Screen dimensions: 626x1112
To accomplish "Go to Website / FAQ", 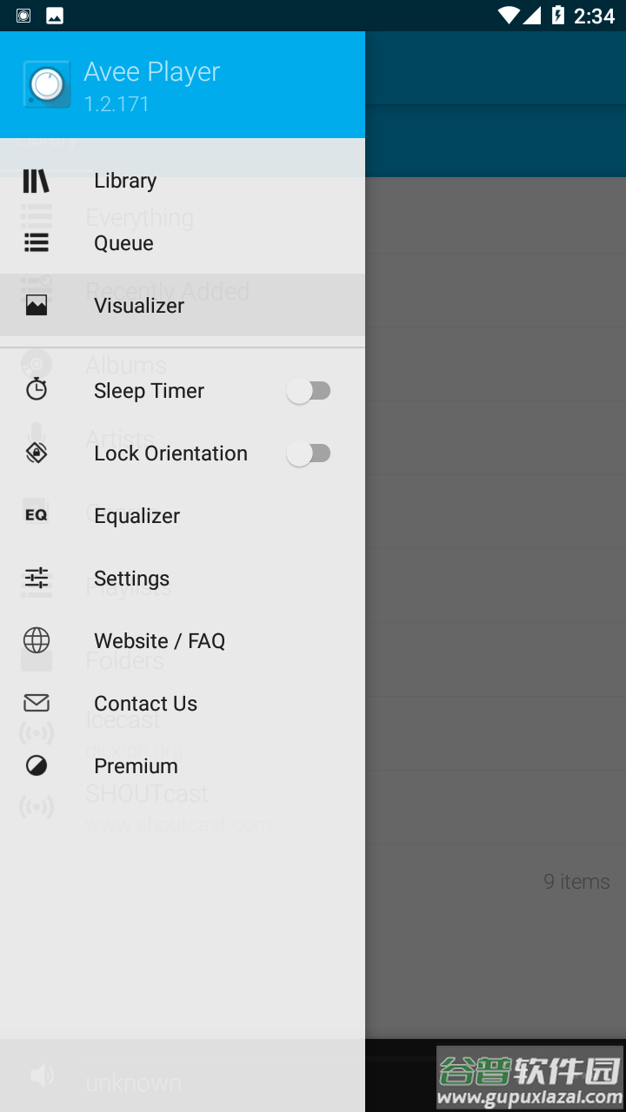I will coord(160,641).
